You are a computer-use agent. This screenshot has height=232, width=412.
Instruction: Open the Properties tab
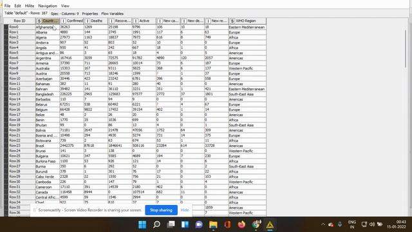pyautogui.click(x=90, y=14)
